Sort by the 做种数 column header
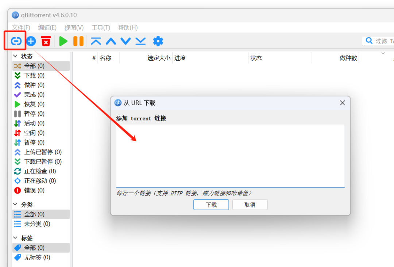 pos(335,58)
